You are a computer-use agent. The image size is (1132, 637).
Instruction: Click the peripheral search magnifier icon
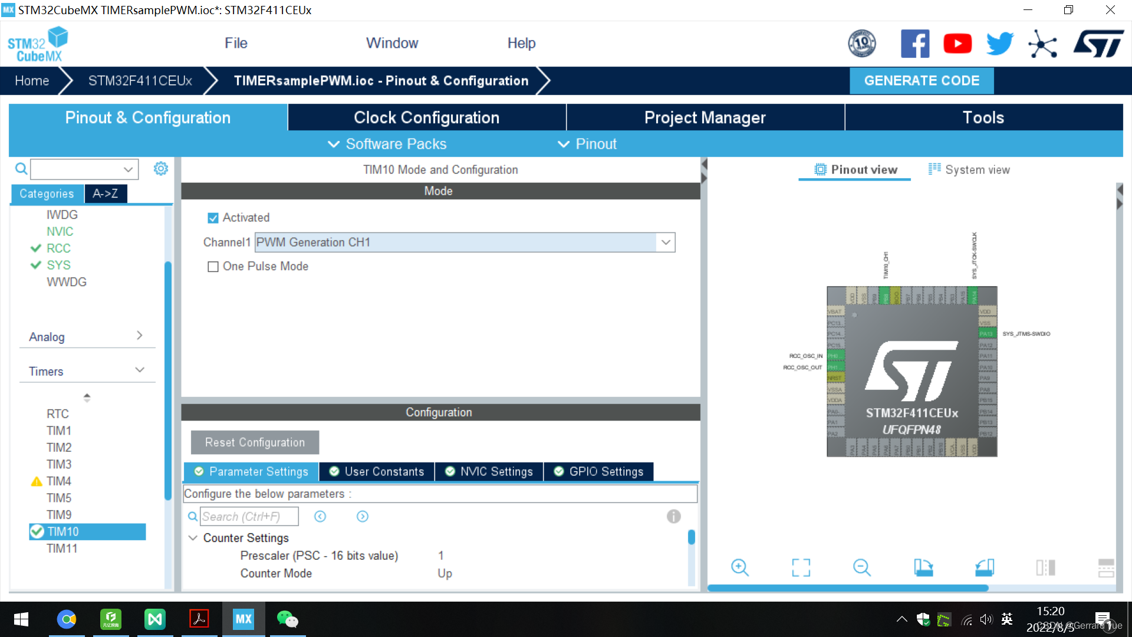tap(21, 169)
